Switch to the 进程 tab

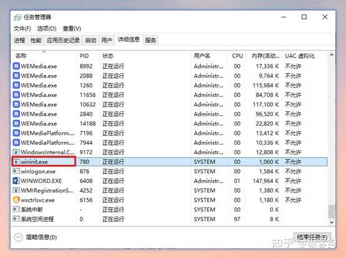pyautogui.click(x=19, y=40)
